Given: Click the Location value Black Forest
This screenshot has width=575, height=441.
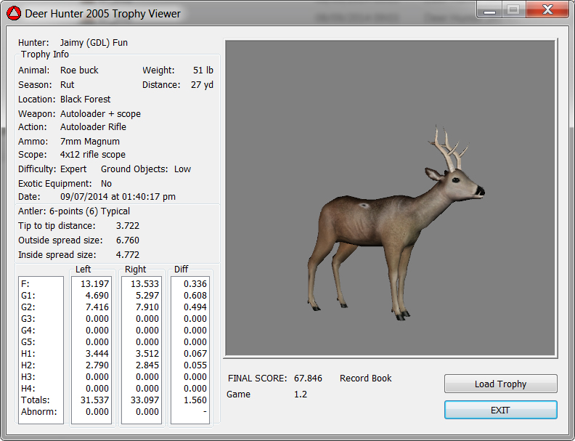Looking at the screenshot, I should pyautogui.click(x=85, y=100).
